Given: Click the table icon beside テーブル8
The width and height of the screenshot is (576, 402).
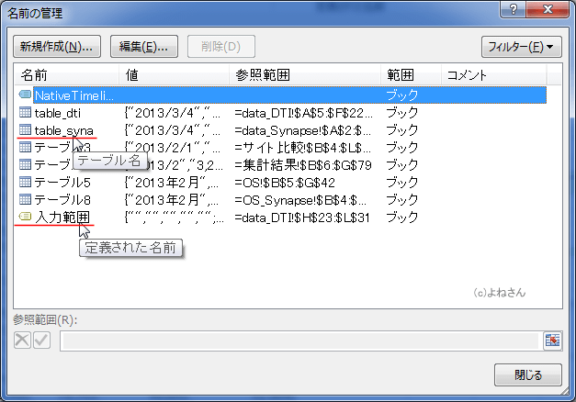Looking at the screenshot, I should [25, 199].
